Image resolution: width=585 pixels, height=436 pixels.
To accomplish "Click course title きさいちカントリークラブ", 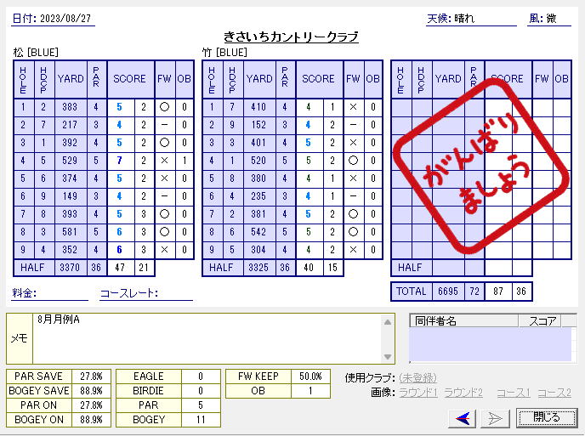I will (291, 37).
